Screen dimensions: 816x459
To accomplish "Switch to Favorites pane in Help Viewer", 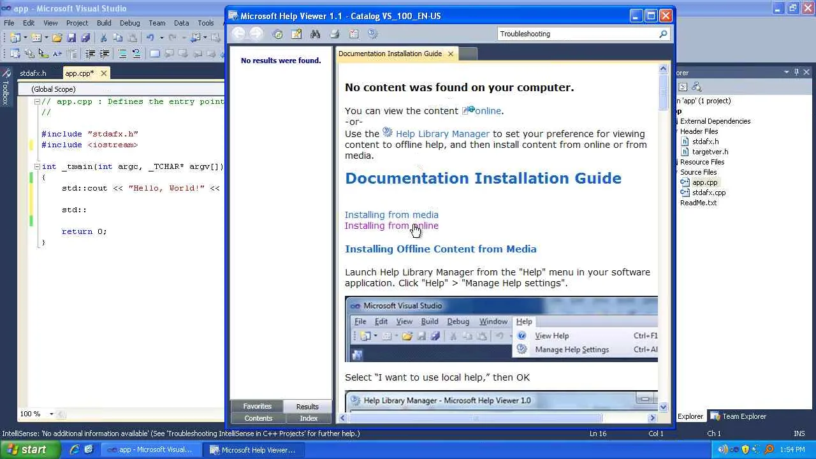I will click(257, 406).
